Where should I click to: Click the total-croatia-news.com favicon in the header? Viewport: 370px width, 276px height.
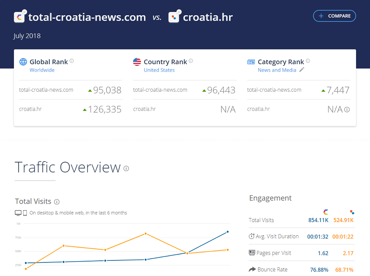point(19,17)
